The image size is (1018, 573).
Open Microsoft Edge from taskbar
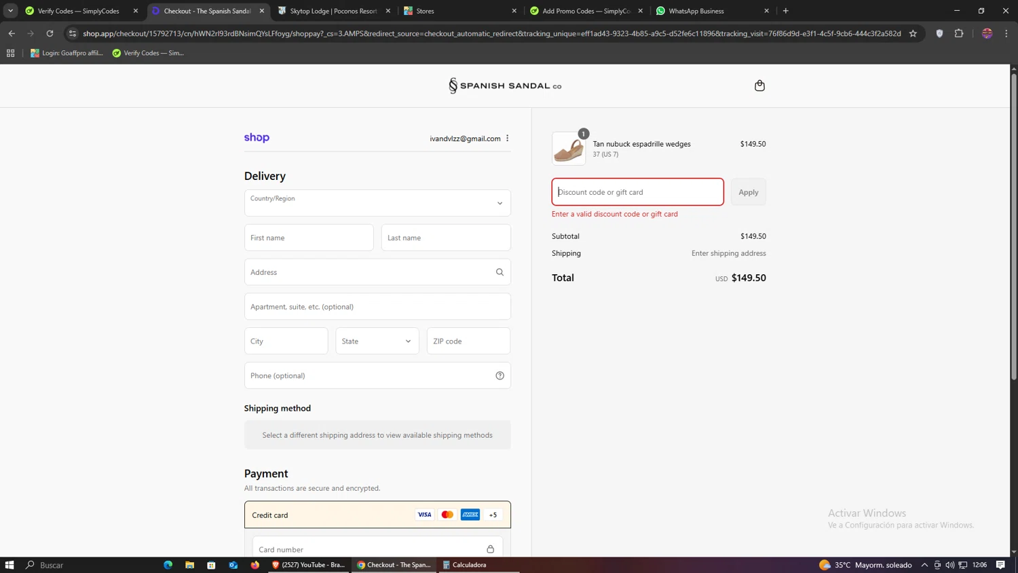click(x=168, y=565)
